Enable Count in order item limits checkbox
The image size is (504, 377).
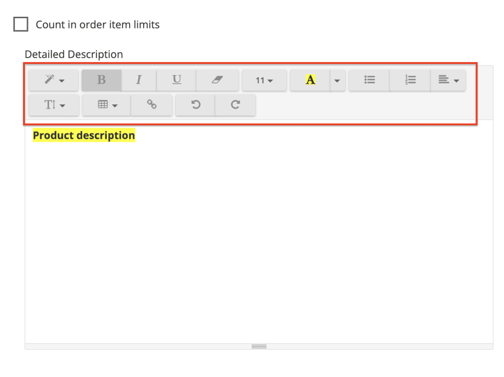pos(21,24)
